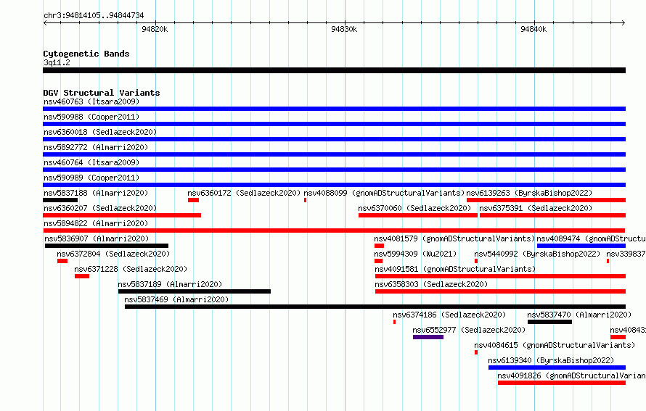This screenshot has height=411, width=646.
Task: Select the nsv6372804 (Sedlazeck2020) label
Action: [x=113, y=254]
